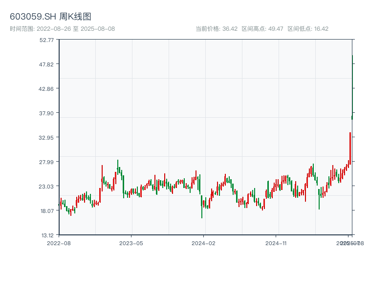The height and width of the screenshot is (293, 391).
Task: Click the 13.12 y-axis tick label
Action: pyautogui.click(x=46, y=235)
